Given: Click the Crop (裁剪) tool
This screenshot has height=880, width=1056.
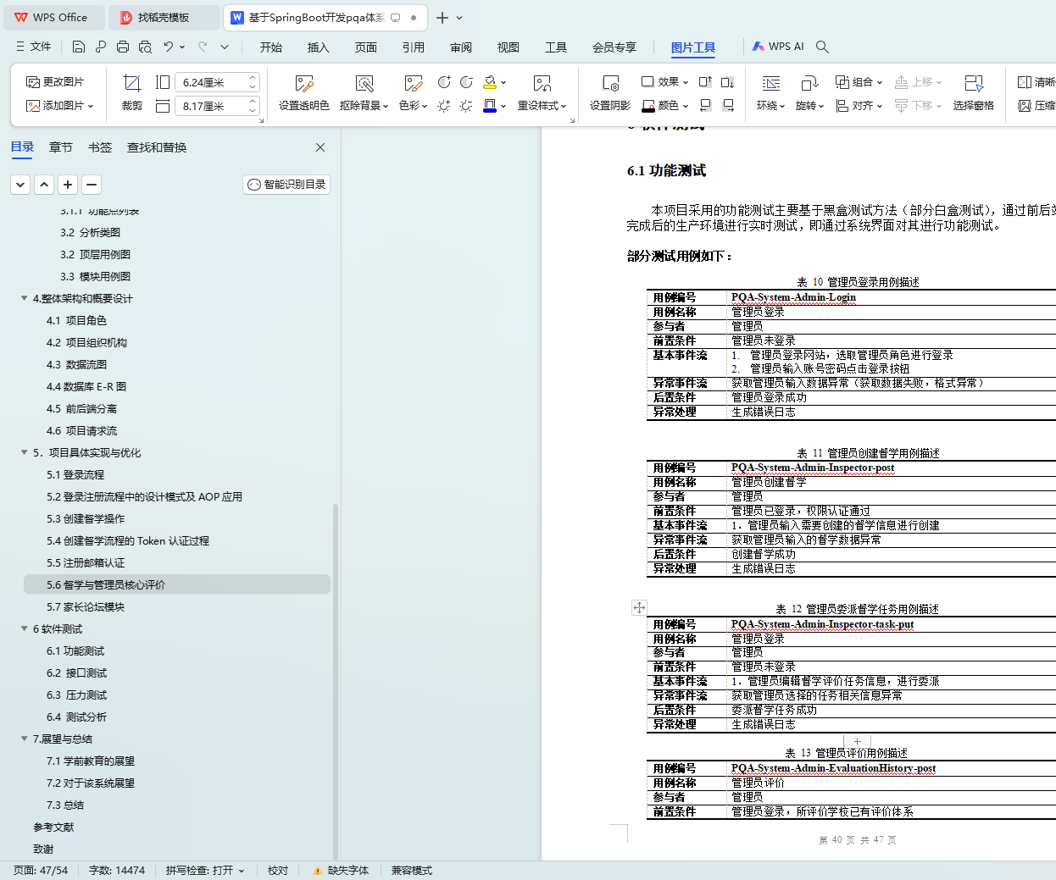Looking at the screenshot, I should [132, 93].
